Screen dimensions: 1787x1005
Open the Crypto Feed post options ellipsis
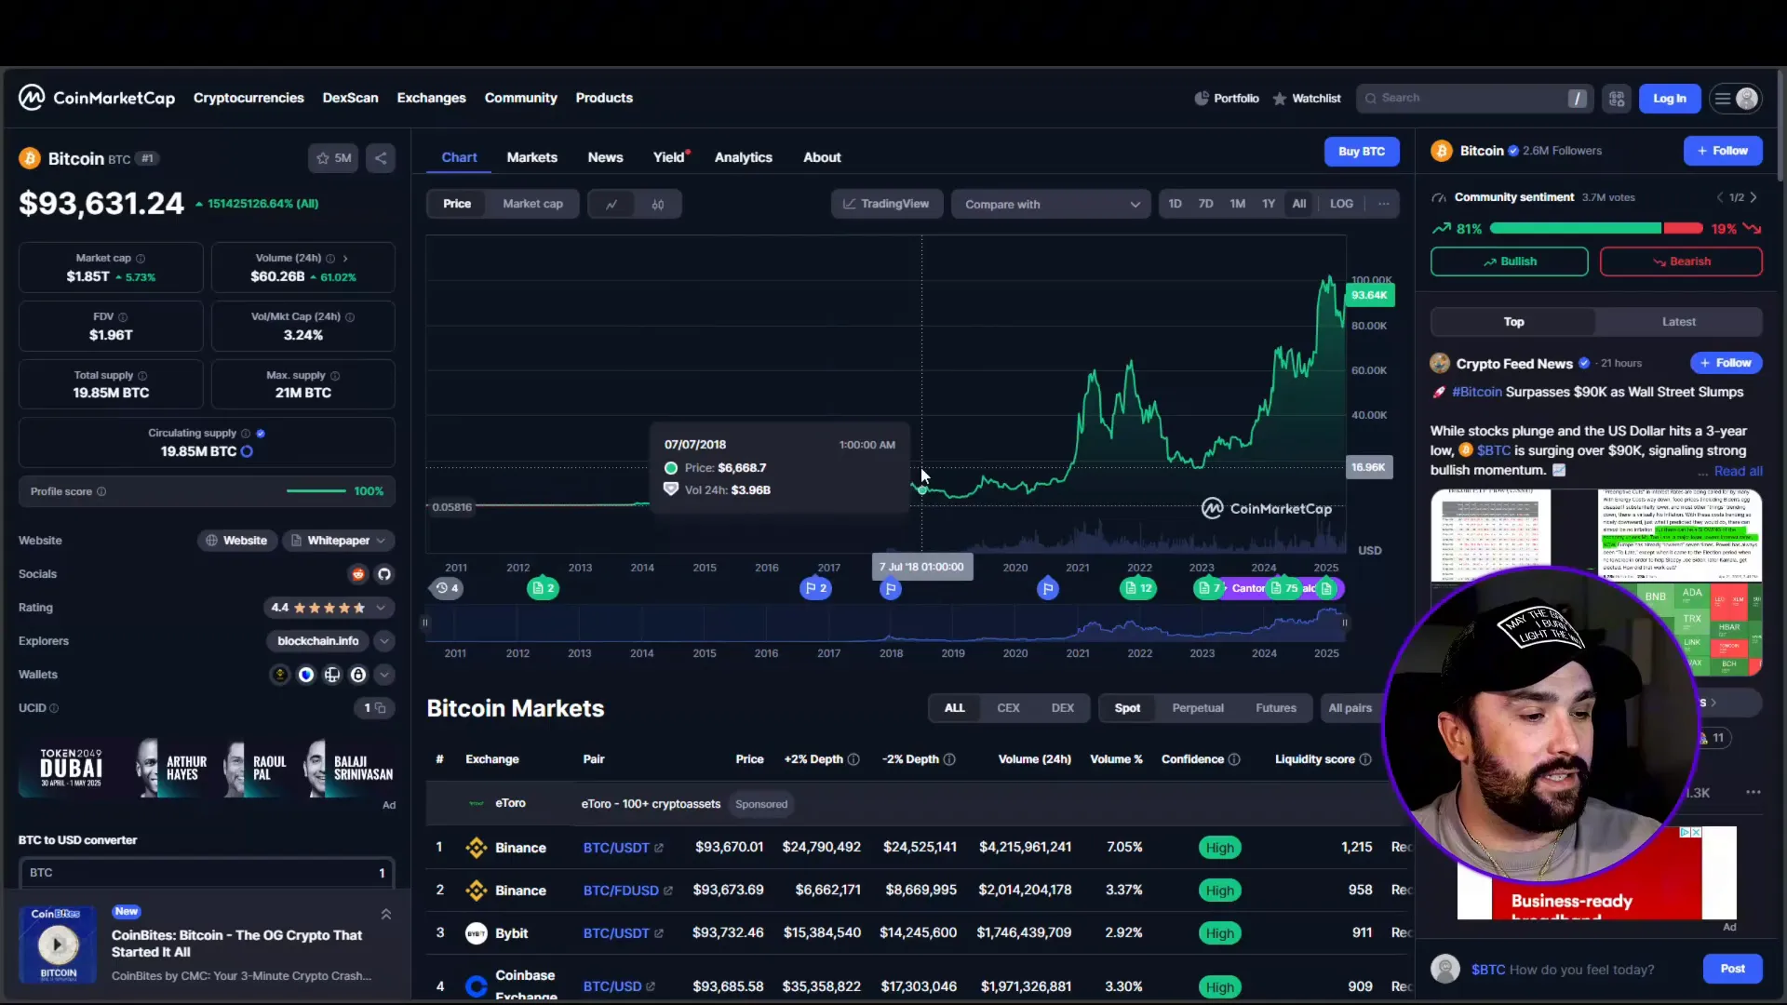1753,792
